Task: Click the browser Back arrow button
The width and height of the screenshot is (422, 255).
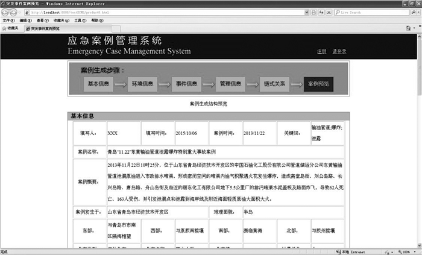Action: pos(6,11)
